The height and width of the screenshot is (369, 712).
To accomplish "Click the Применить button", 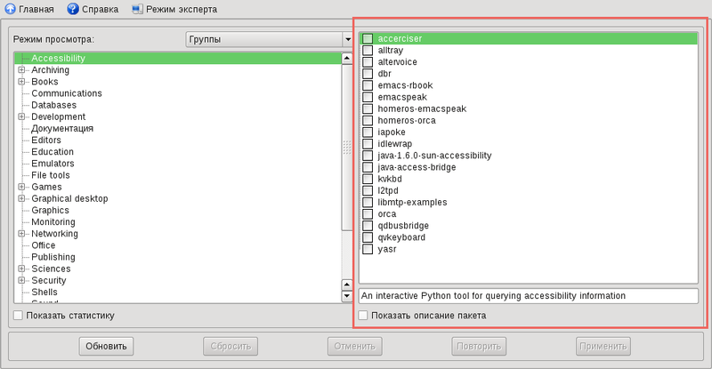I will coord(603,346).
